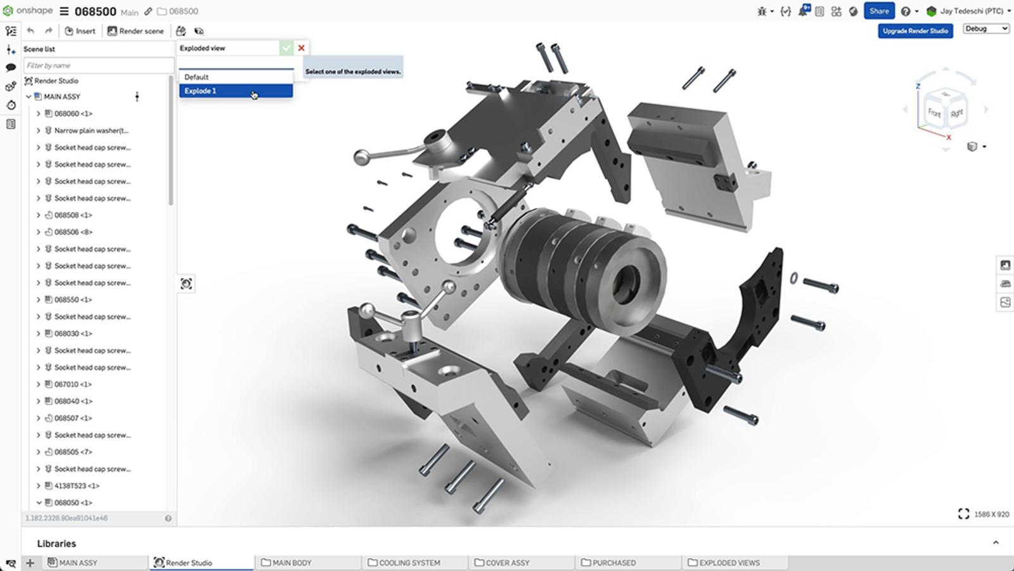Expand the 068060 <1> tree item
1014x571 pixels.
pyautogui.click(x=38, y=113)
